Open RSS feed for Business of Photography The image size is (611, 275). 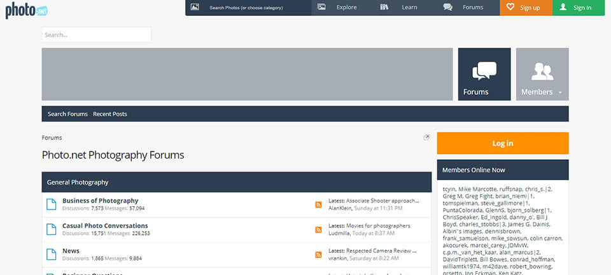click(318, 204)
